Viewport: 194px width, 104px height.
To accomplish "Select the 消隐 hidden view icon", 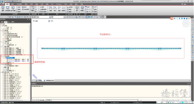I will 32,9.
